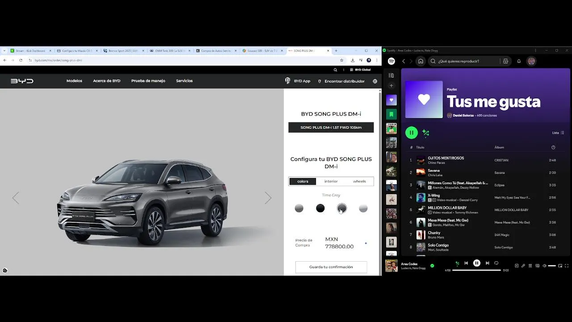
Task: Click Encontrar distribuidor link
Action: tap(341, 81)
